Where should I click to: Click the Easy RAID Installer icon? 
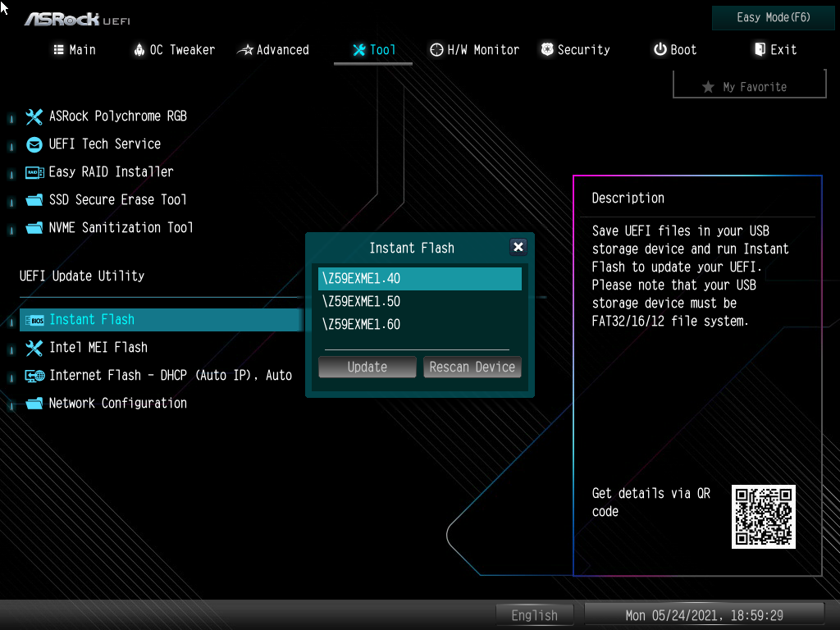34,172
